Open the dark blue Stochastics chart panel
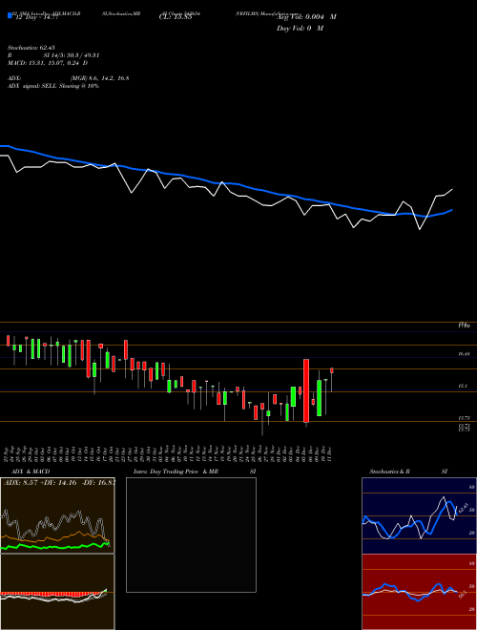This screenshot has height=630, width=477. pyautogui.click(x=419, y=515)
